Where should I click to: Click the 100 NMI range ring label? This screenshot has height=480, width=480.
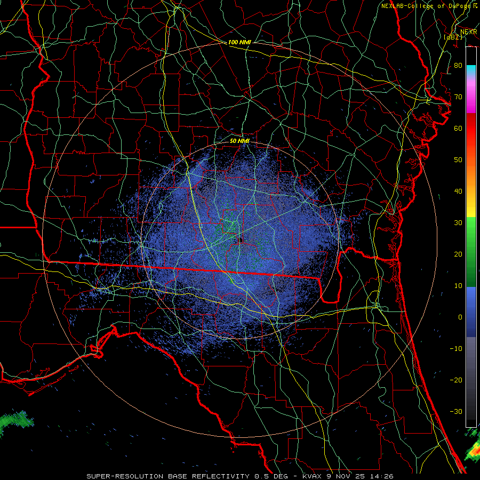click(239, 42)
